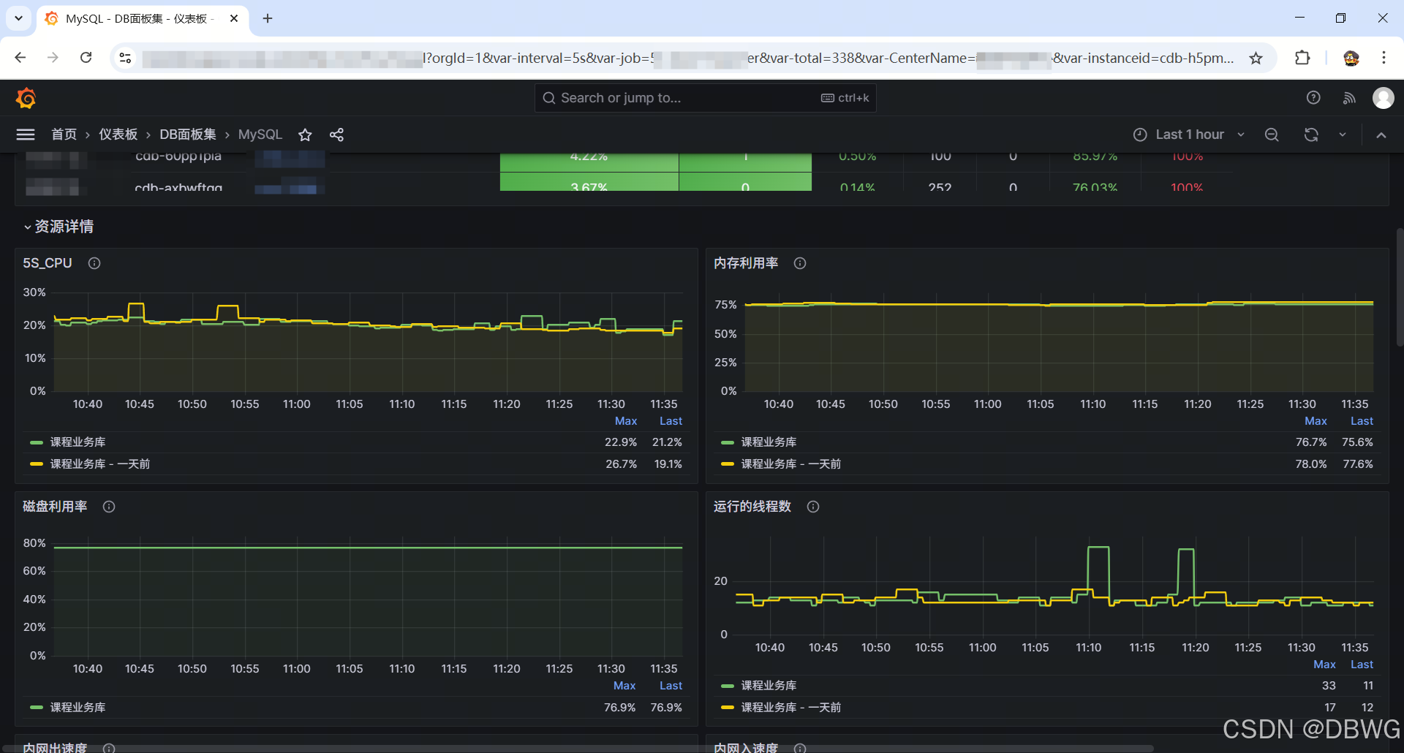Screen dimensions: 1404x753
Task: Open the news RSS feed icon
Action: tap(1349, 98)
